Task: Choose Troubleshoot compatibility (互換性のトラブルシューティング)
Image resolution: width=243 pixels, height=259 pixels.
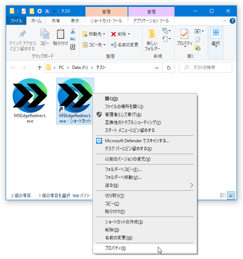Action: pos(145,122)
